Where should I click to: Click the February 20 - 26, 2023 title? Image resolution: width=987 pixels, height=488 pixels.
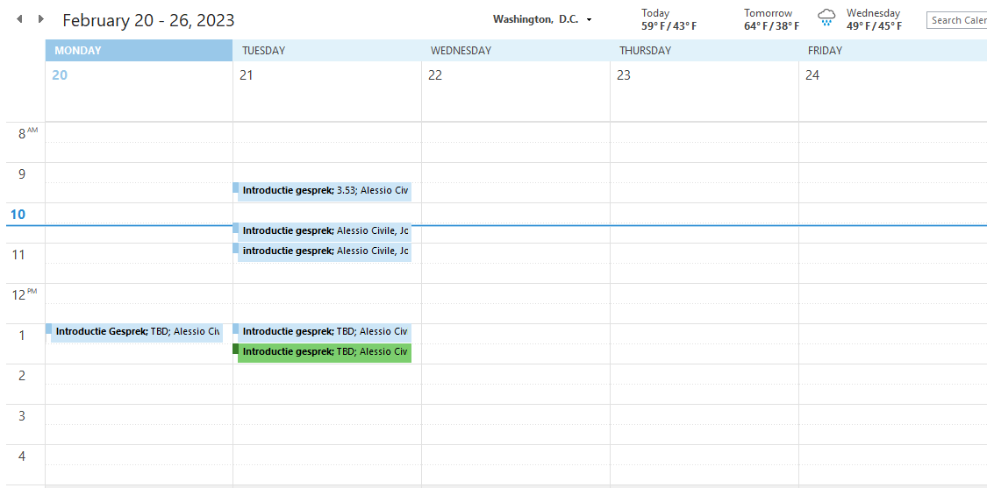[148, 20]
